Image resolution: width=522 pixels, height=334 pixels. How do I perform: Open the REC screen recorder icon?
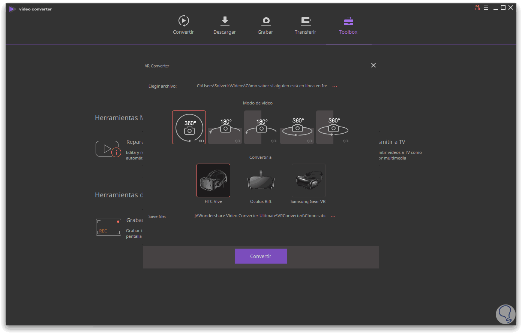point(108,227)
